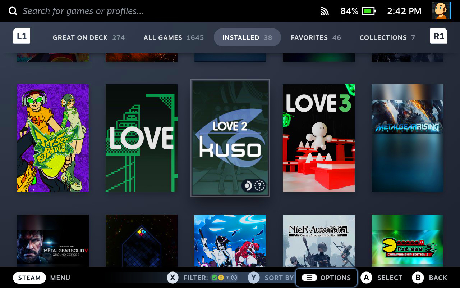This screenshot has height=288, width=460.
Task: Open the SORT BY menu
Action: point(279,278)
